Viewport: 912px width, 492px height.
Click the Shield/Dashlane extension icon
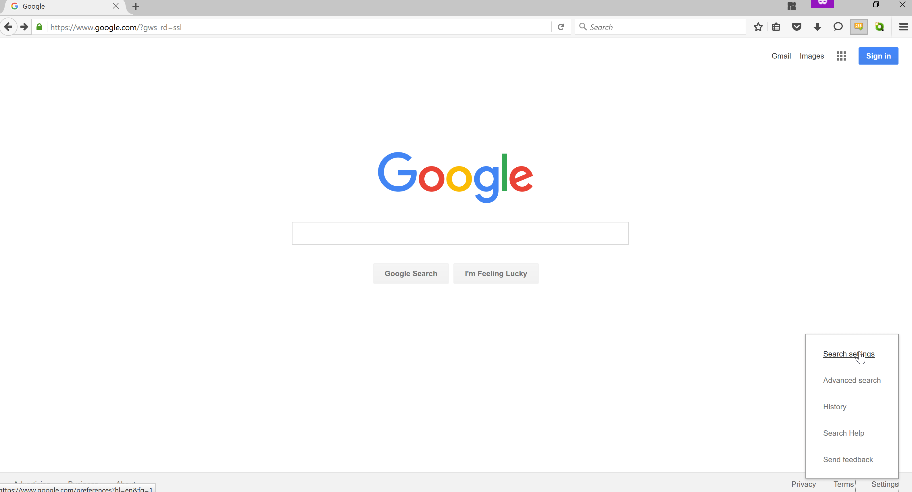click(x=797, y=27)
